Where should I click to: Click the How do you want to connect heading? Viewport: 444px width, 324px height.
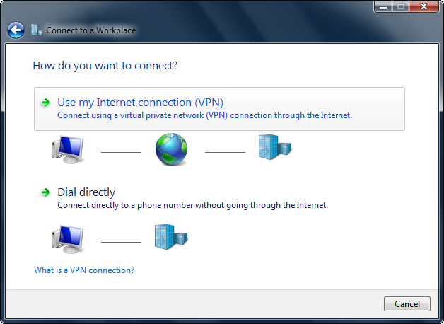tap(105, 66)
